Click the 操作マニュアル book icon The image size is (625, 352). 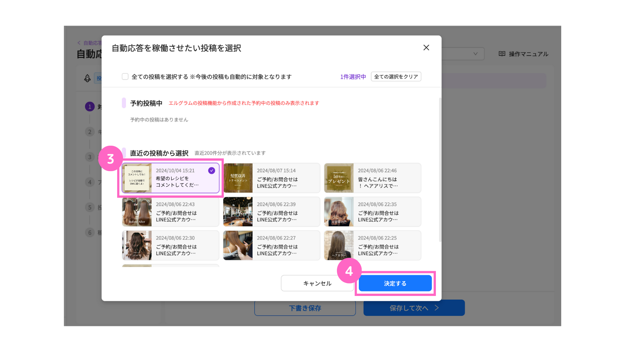[x=502, y=54]
